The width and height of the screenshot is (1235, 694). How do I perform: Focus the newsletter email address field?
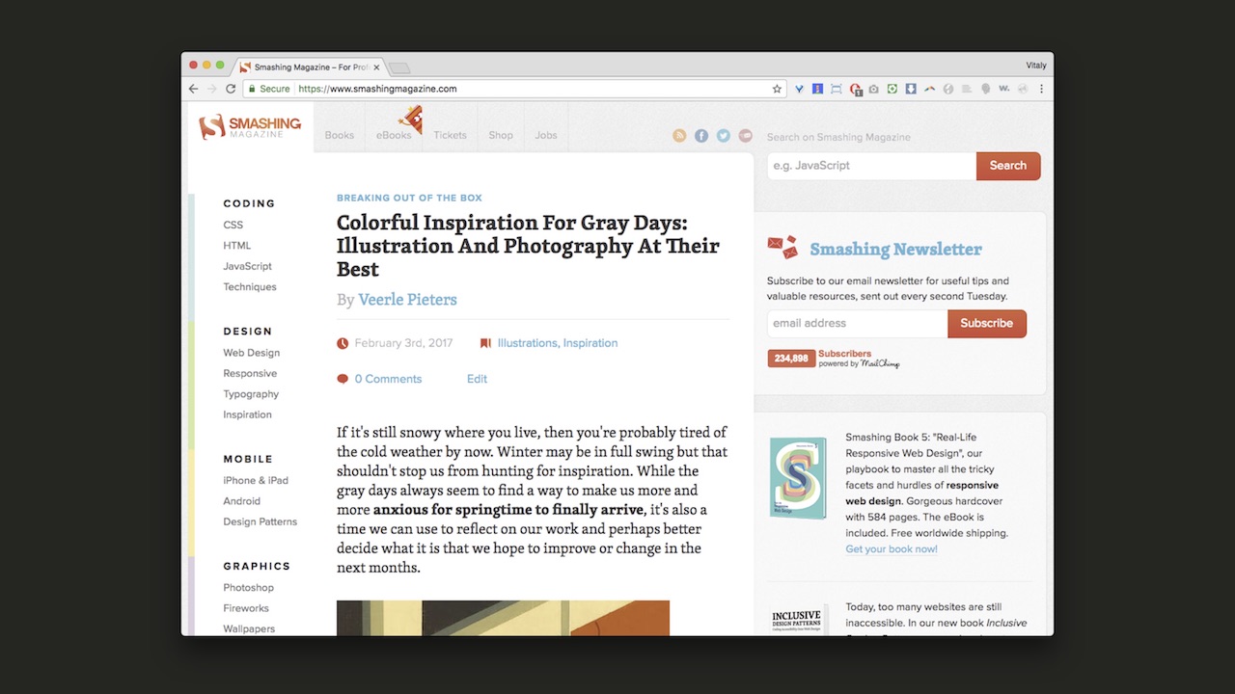(x=857, y=324)
